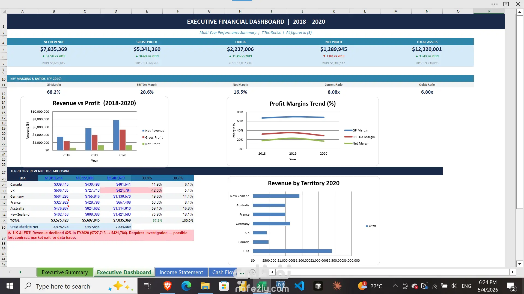The image size is (524, 294).
Task: Click the Type here to search box
Action: tap(79, 286)
